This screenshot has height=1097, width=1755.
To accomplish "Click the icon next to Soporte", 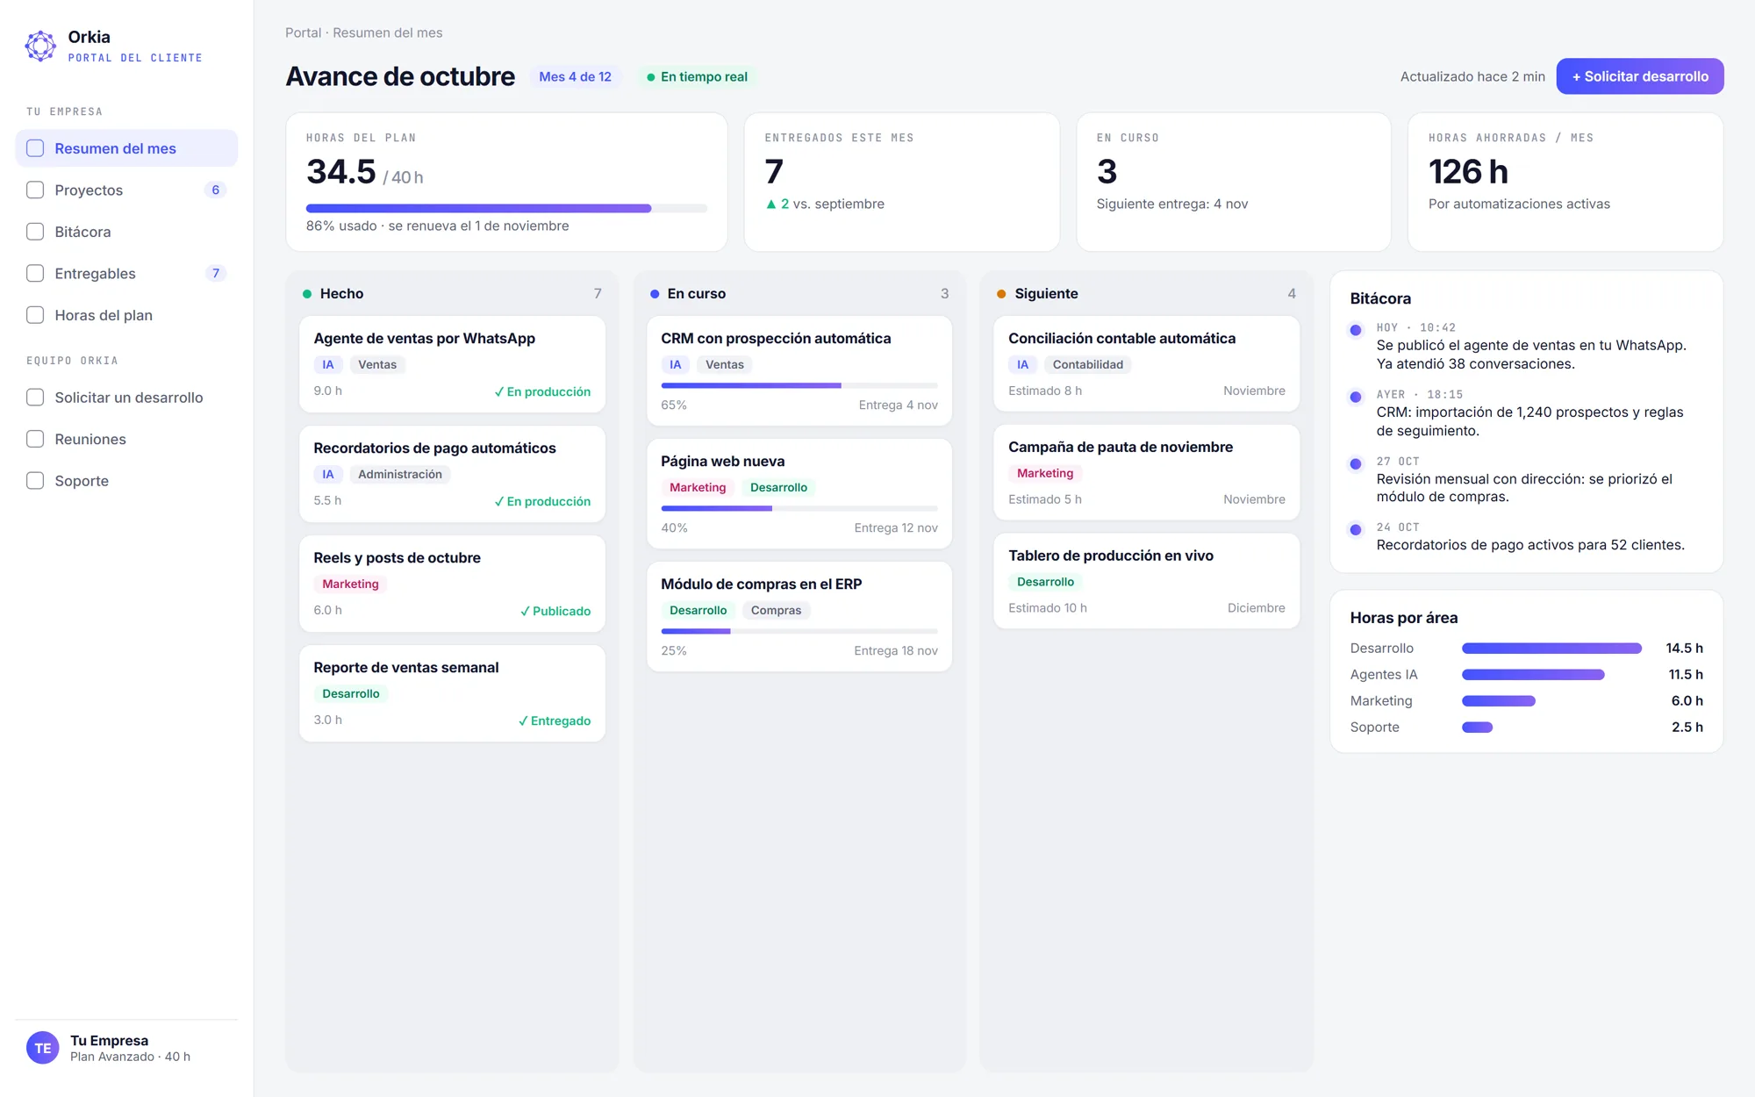I will (x=35, y=481).
